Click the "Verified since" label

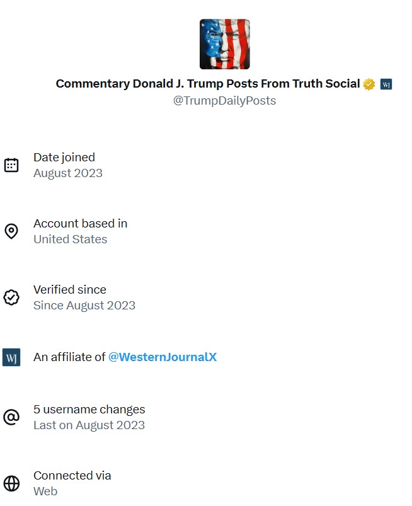pos(69,290)
